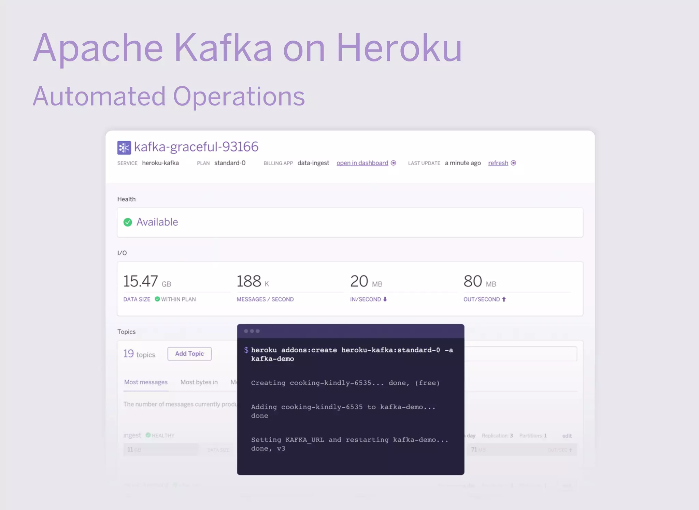Click the 19 topics count
Viewport: 699px width, 510px height.
point(139,354)
